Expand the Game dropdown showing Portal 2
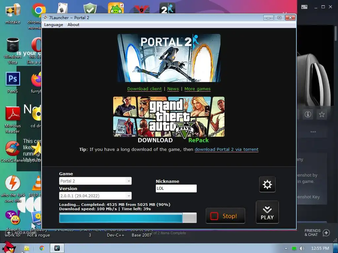This screenshot has height=253, width=338. 95,181
